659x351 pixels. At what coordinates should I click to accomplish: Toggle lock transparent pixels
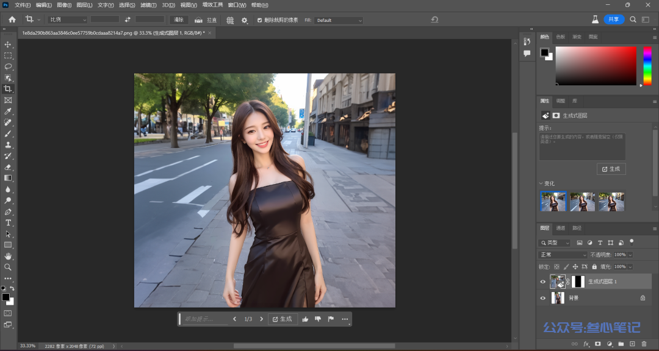pos(557,267)
